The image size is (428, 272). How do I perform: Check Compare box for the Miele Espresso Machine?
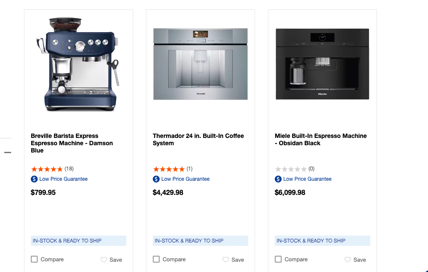click(278, 259)
